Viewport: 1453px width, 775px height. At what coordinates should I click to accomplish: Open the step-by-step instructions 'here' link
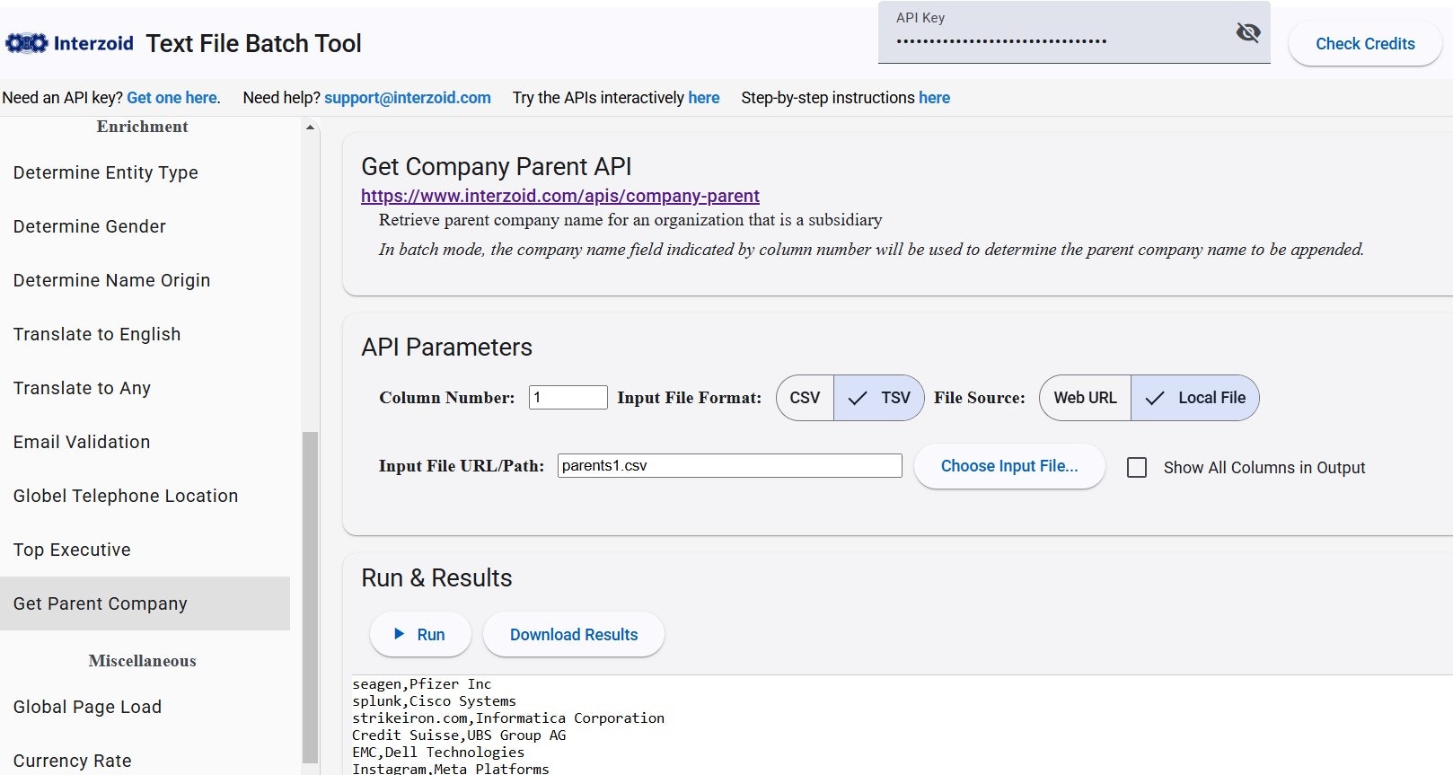coord(934,98)
